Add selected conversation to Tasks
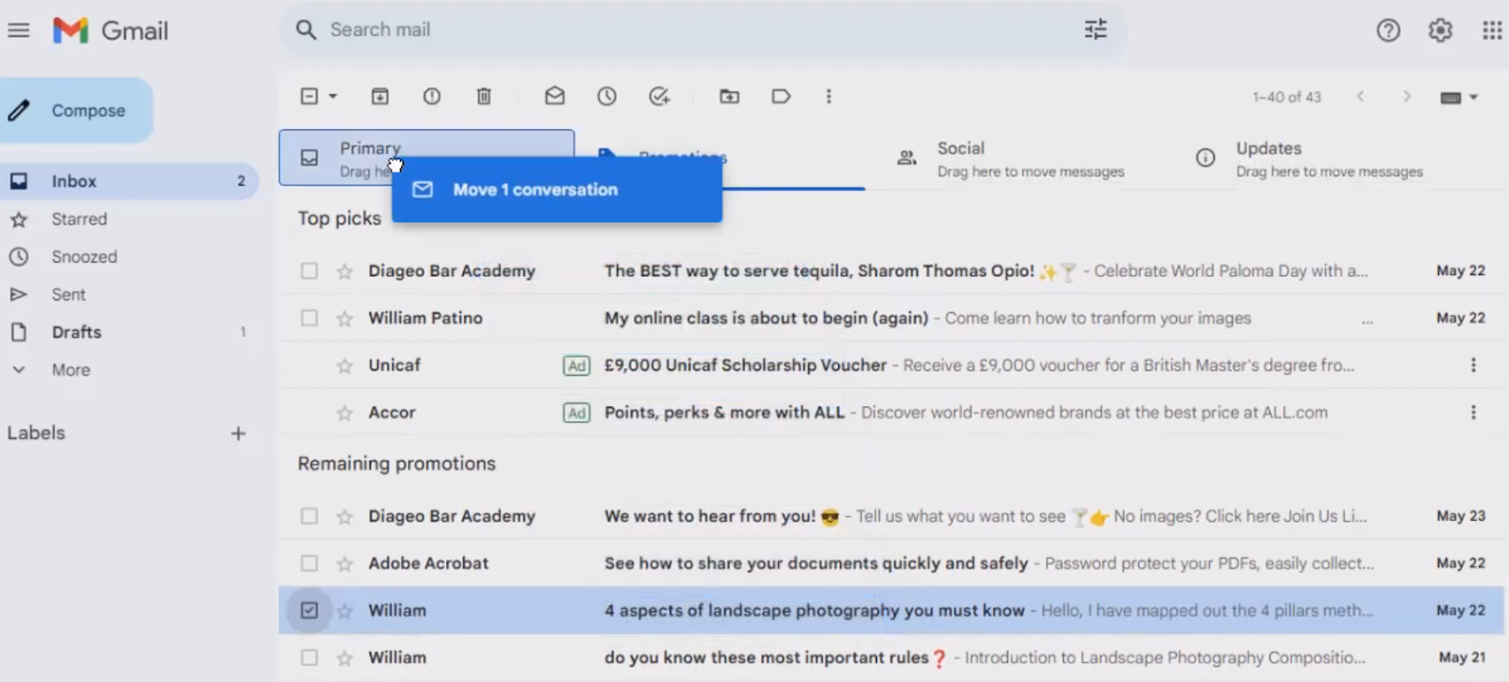This screenshot has height=682, width=1509. [x=659, y=96]
